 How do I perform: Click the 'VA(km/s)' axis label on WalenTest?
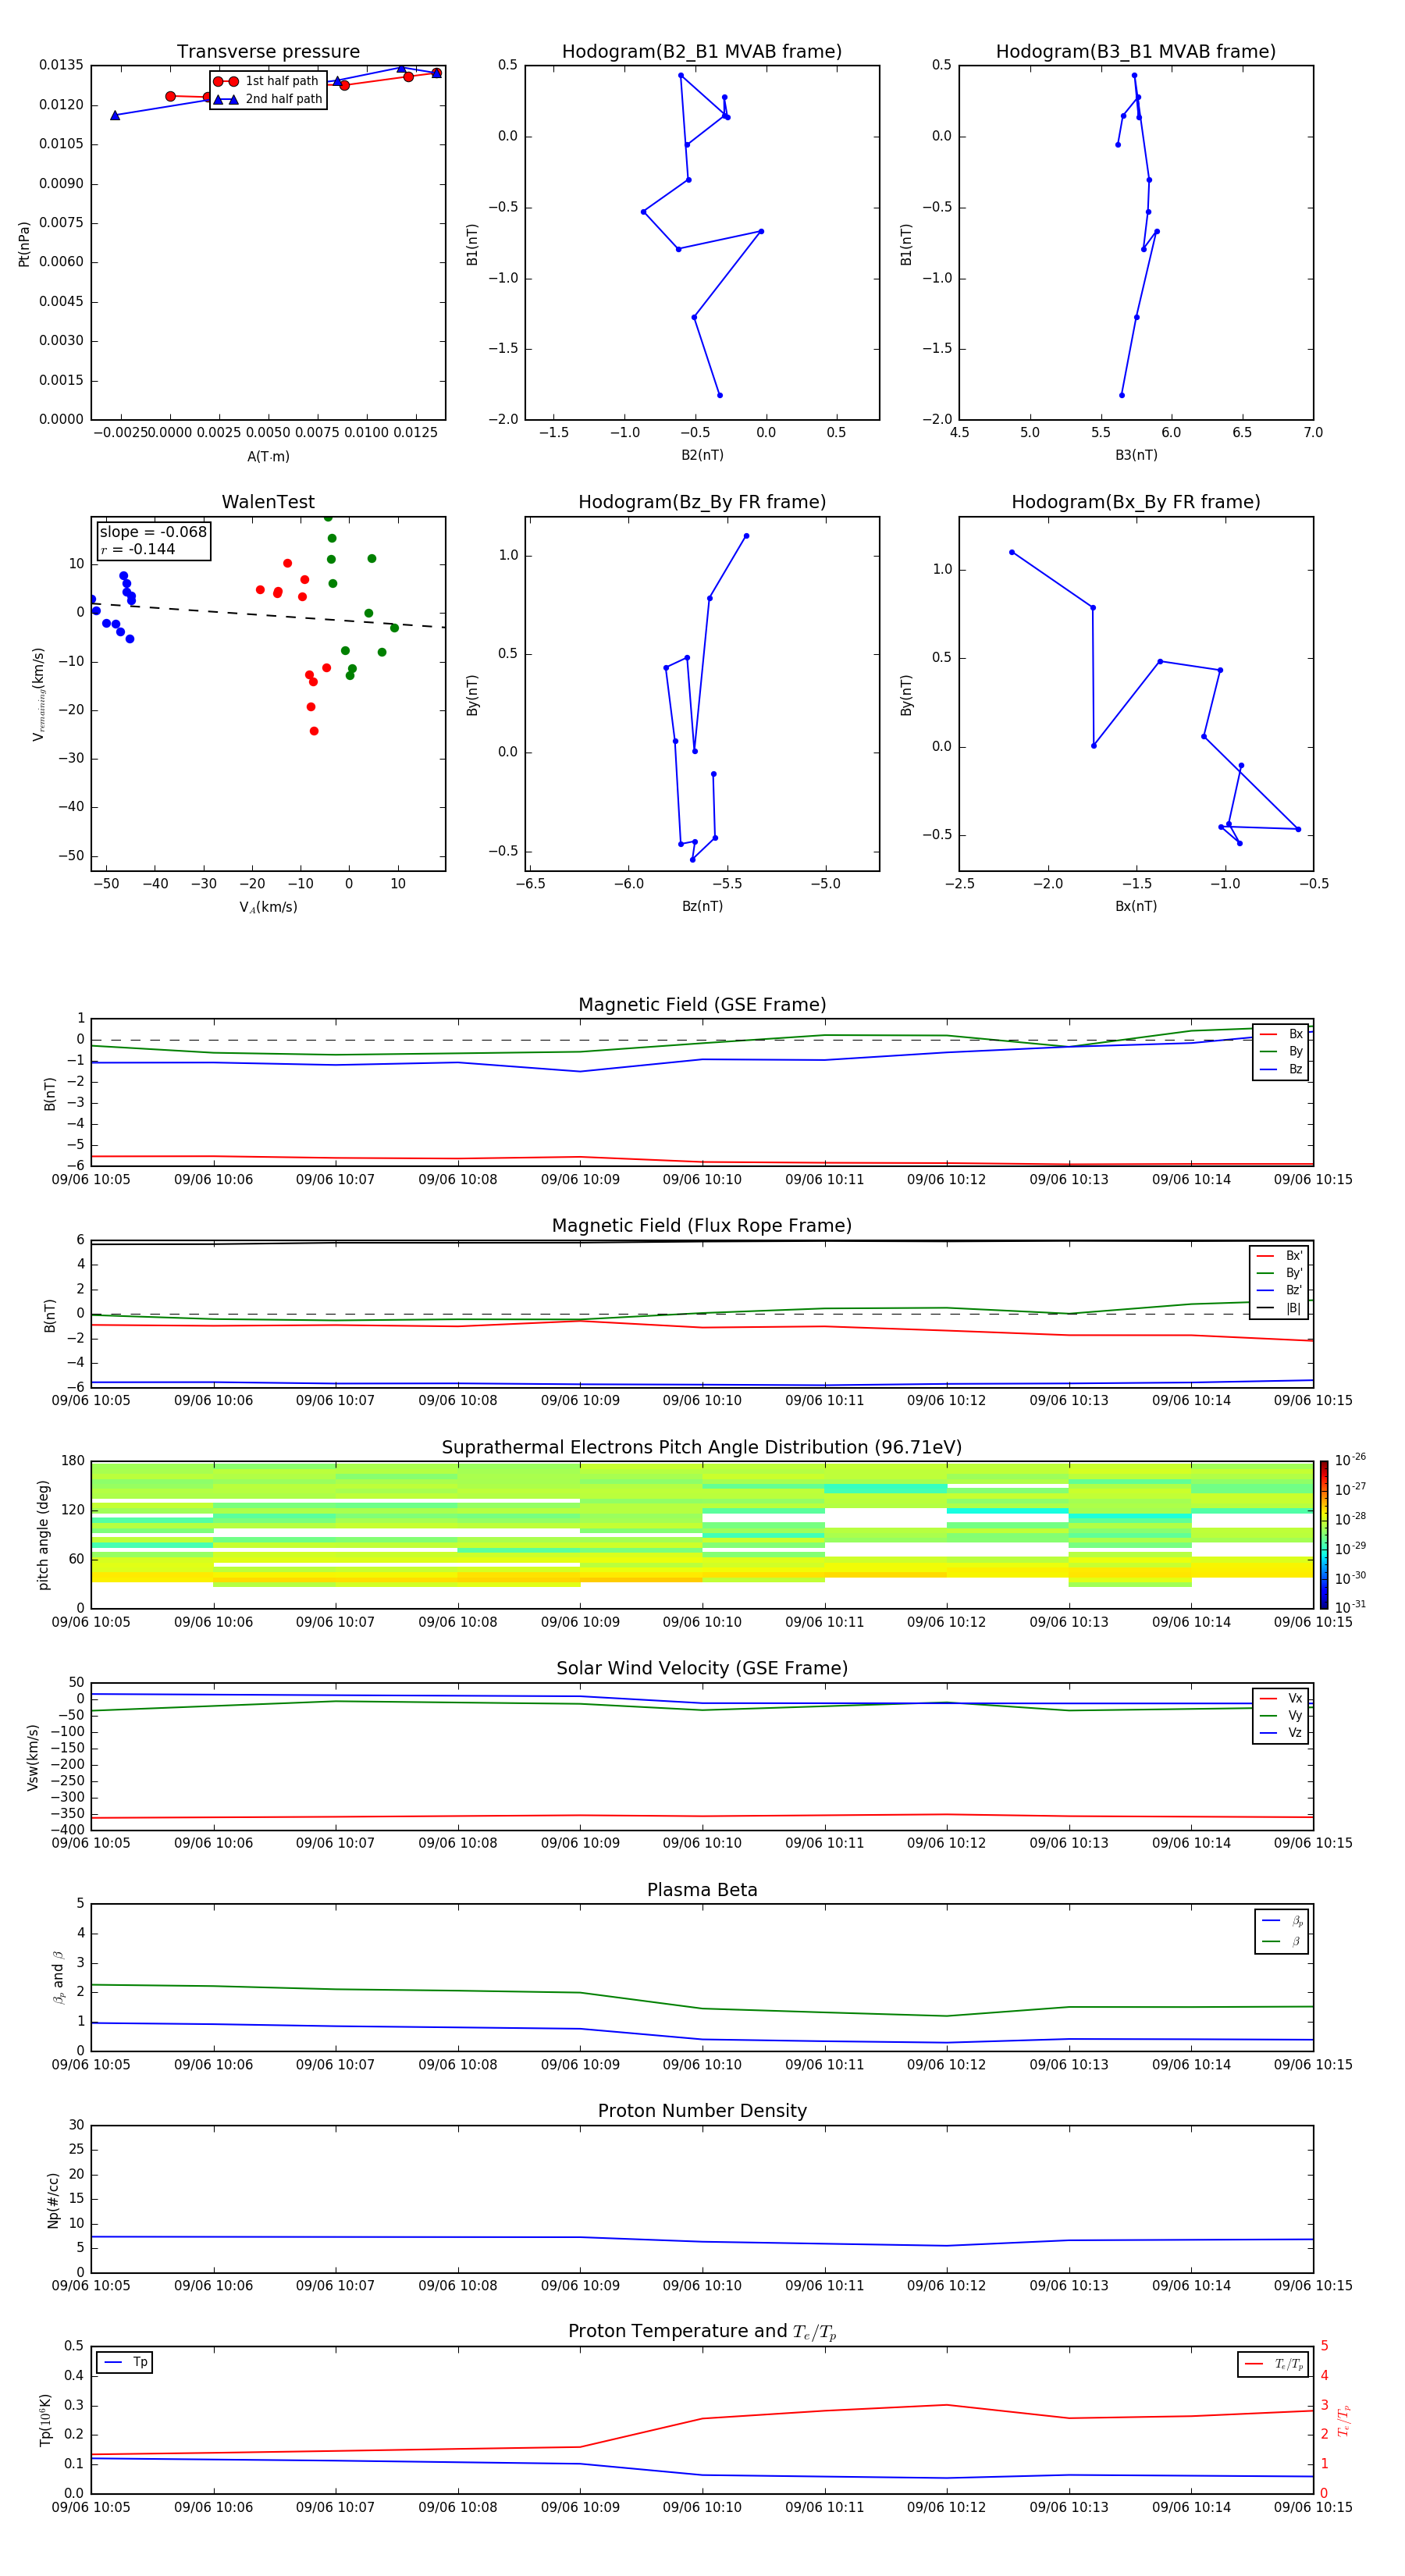[268, 908]
